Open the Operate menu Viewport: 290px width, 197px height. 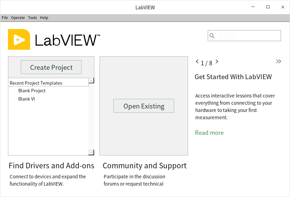18,18
